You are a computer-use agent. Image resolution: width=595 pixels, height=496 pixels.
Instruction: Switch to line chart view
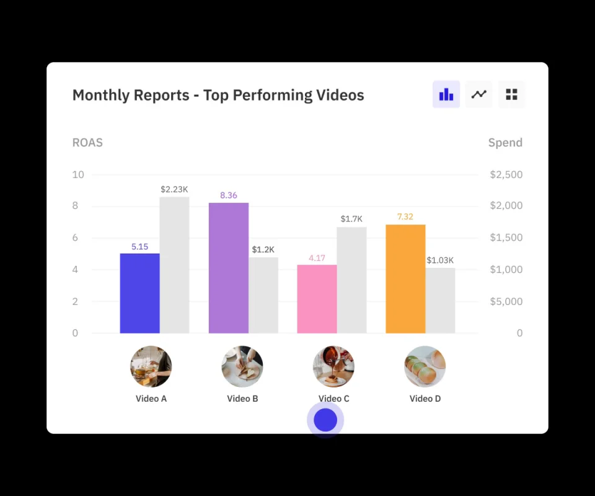pos(478,94)
